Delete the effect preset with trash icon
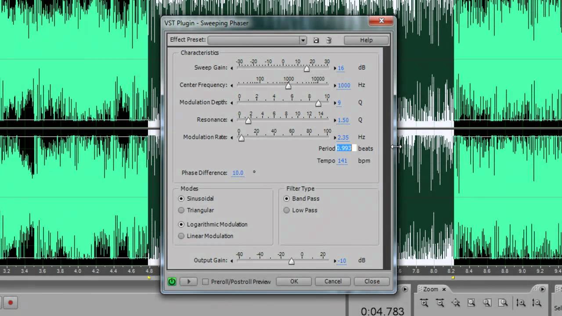 [x=328, y=40]
